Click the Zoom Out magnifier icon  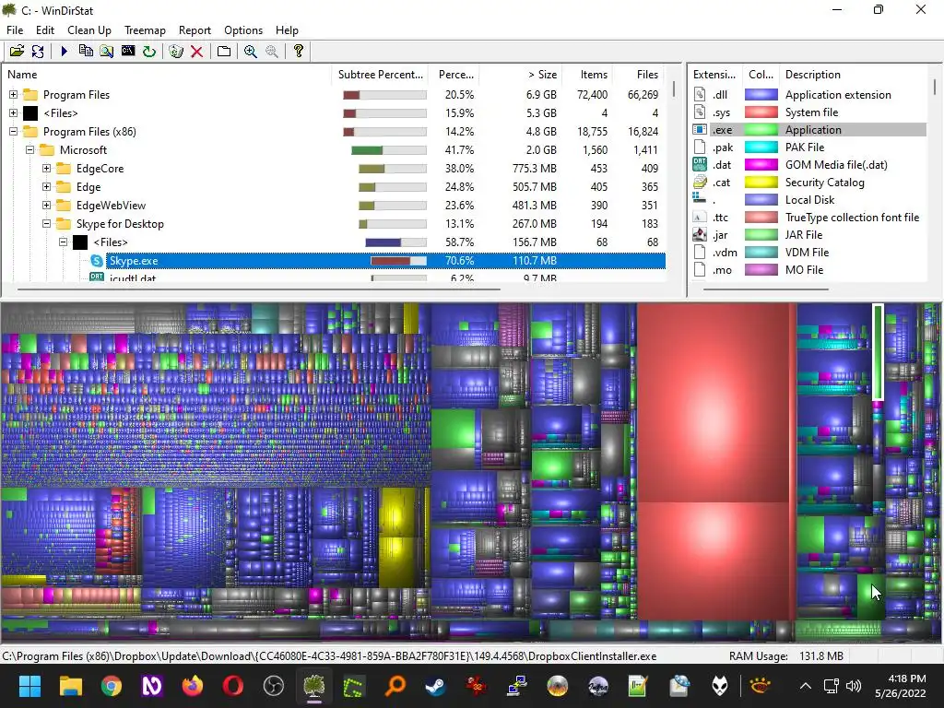tap(272, 52)
